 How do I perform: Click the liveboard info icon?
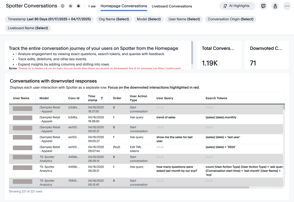(63, 6)
